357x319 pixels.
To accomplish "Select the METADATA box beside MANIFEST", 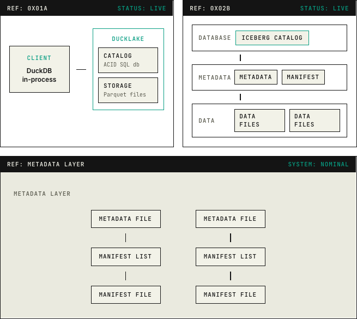I will pos(256,77).
